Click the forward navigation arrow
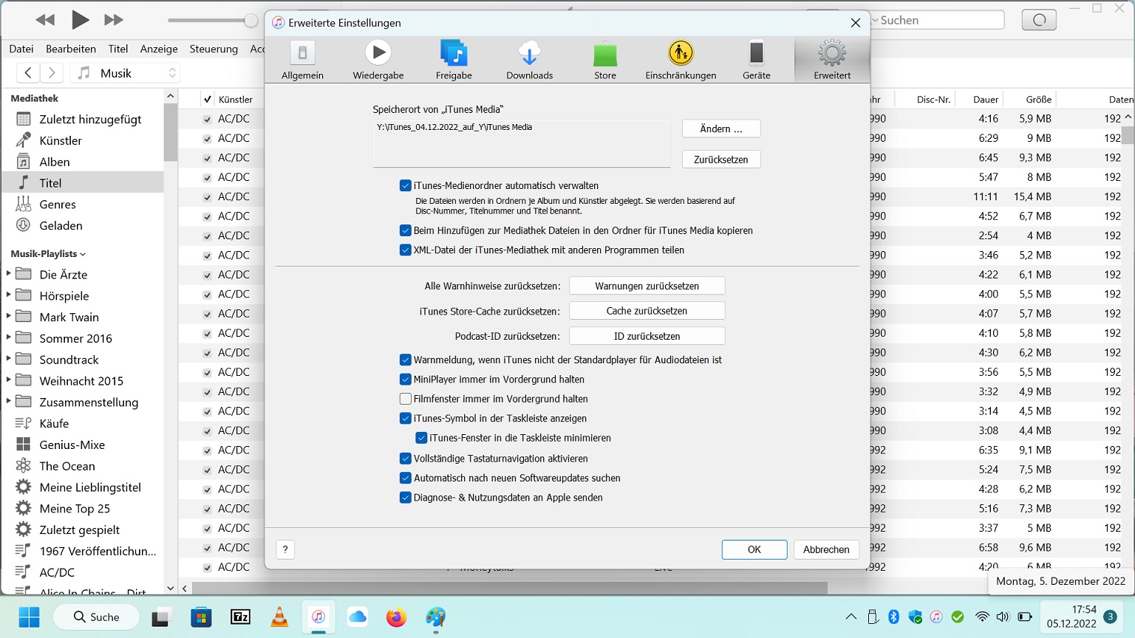The width and height of the screenshot is (1135, 638). pos(52,72)
